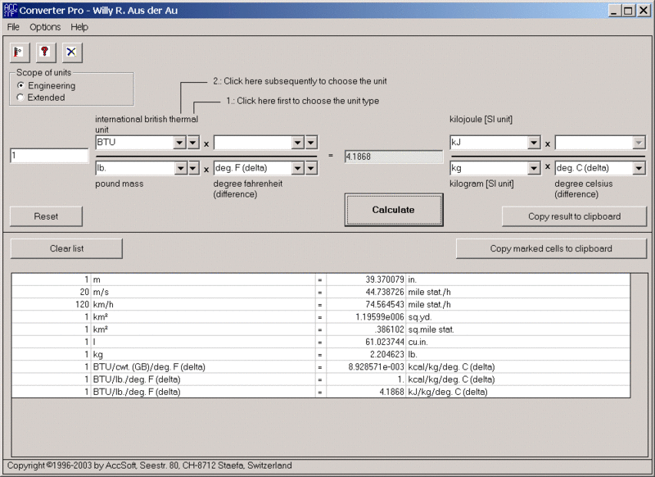Open the kg target unit dropdown
The height and width of the screenshot is (477, 655).
(x=534, y=169)
